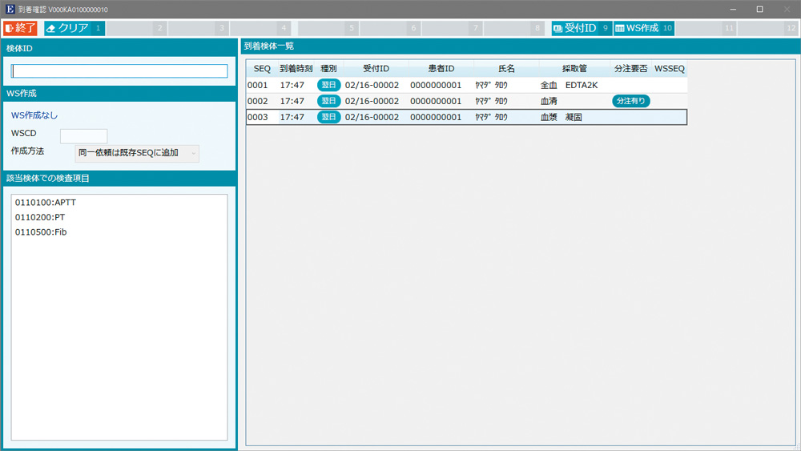Image resolution: width=801 pixels, height=451 pixels.
Task: Click the 採取管 column header
Action: [x=574, y=69]
